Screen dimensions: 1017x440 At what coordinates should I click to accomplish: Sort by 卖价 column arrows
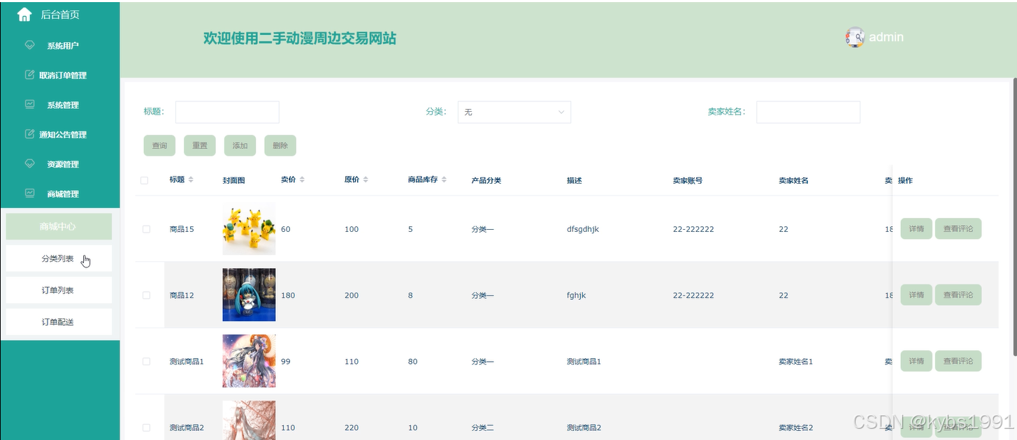(x=302, y=180)
